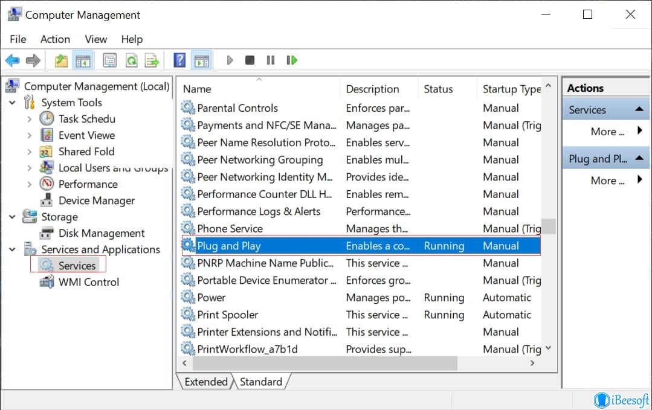
Task: Click the gear icon for Print Spooler
Action: point(188,315)
